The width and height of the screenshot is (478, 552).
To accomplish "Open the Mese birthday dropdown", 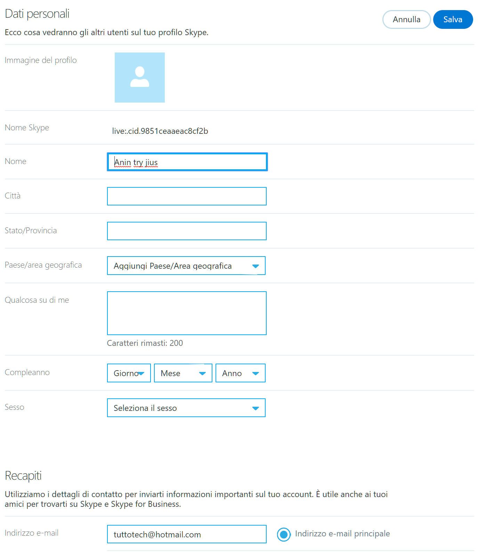I will pyautogui.click(x=183, y=373).
